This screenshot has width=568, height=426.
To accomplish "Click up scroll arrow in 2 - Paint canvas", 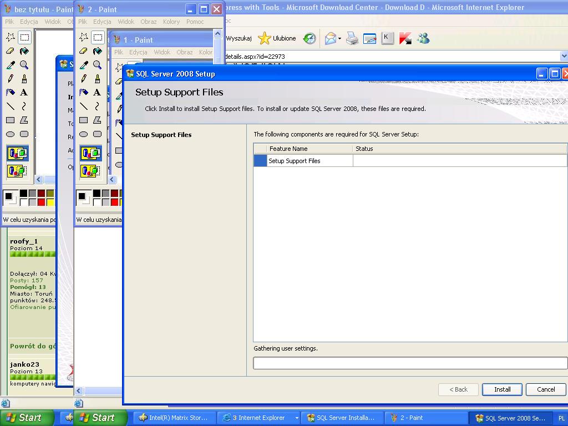I will (217, 34).
